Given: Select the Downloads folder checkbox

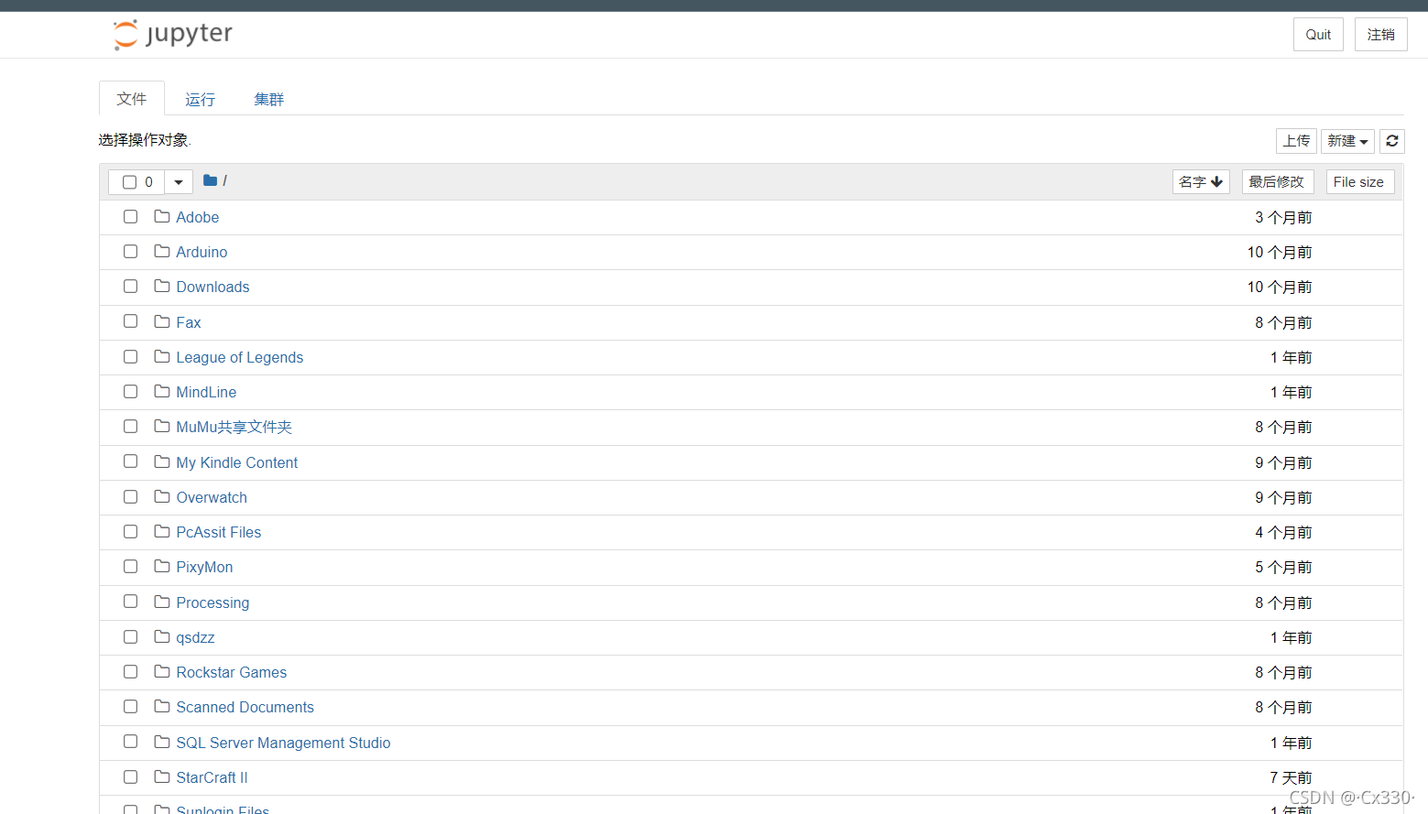Looking at the screenshot, I should pyautogui.click(x=131, y=287).
